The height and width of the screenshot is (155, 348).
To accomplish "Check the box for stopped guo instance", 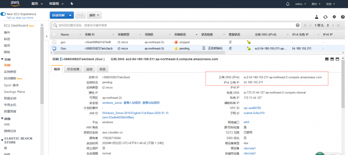I will click(x=54, y=42).
